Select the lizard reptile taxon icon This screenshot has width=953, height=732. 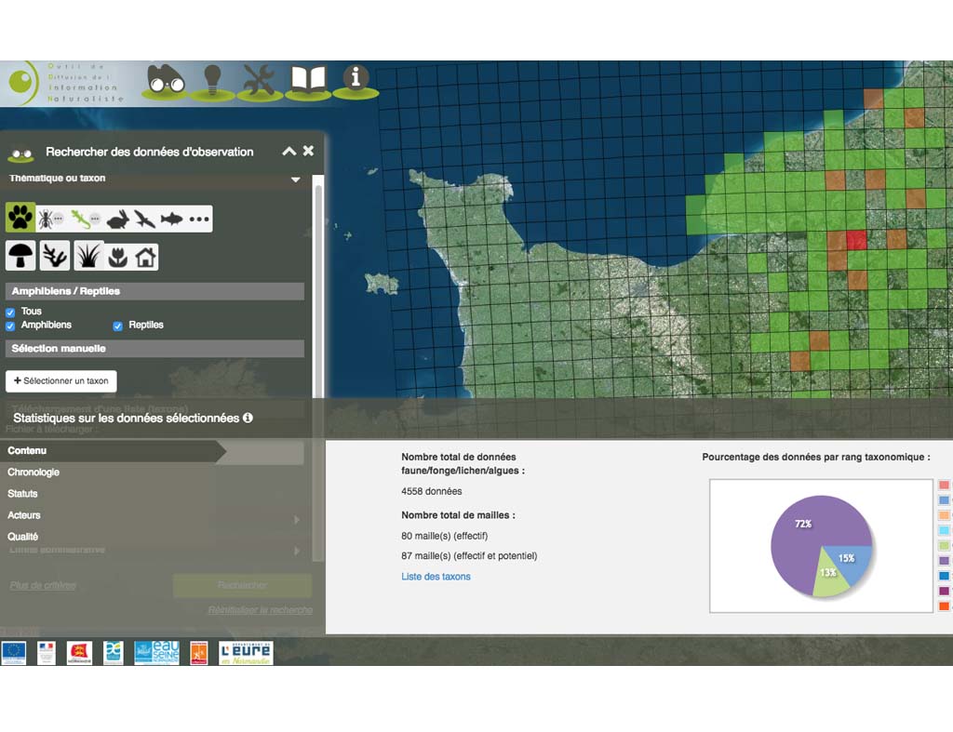pyautogui.click(x=80, y=219)
